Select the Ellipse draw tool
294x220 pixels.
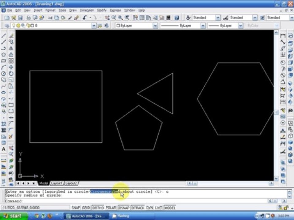[x=4, y=92]
